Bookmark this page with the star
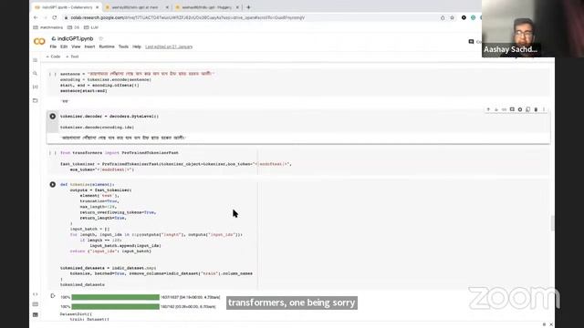 (453, 17)
